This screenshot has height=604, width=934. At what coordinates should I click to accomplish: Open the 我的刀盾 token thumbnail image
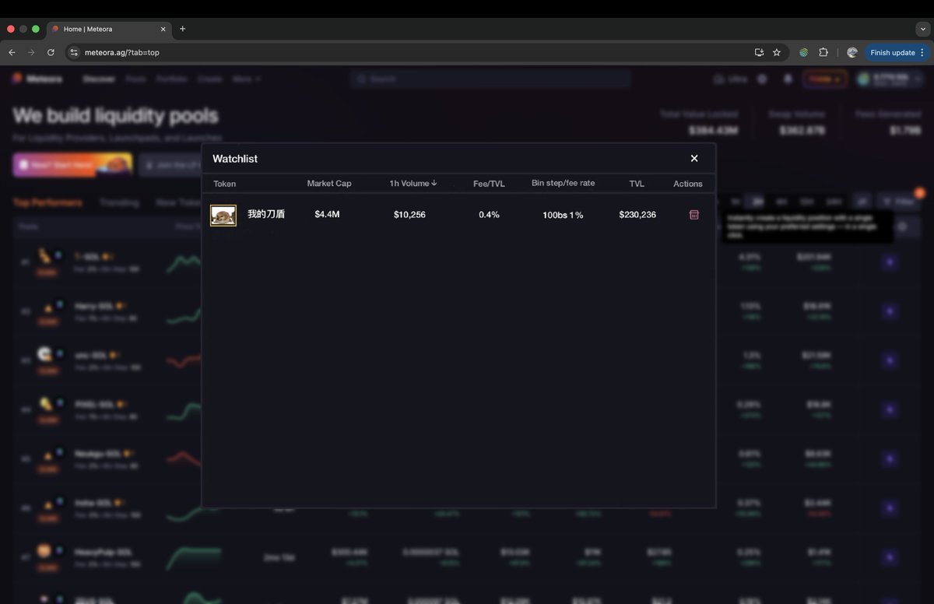click(x=223, y=216)
